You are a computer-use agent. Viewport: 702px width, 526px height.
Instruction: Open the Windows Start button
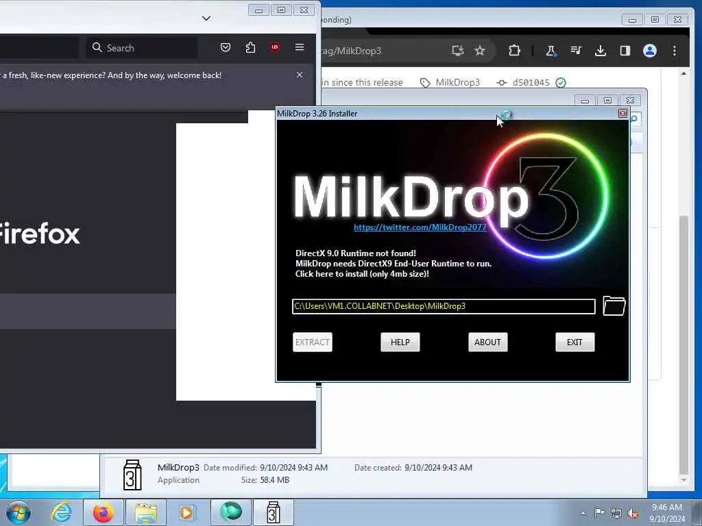pos(18,512)
